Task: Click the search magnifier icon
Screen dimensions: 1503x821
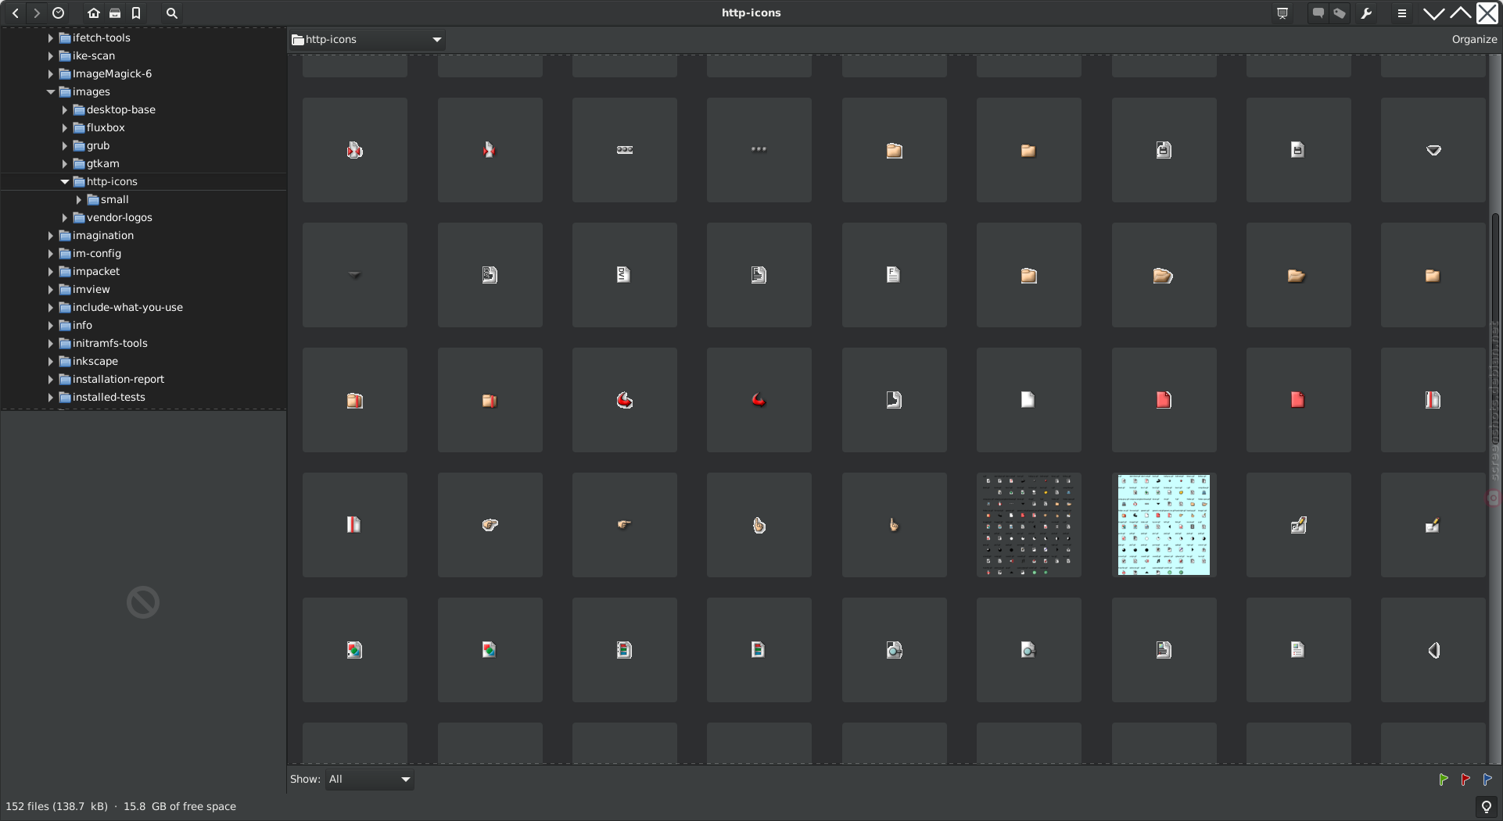Action: tap(172, 13)
